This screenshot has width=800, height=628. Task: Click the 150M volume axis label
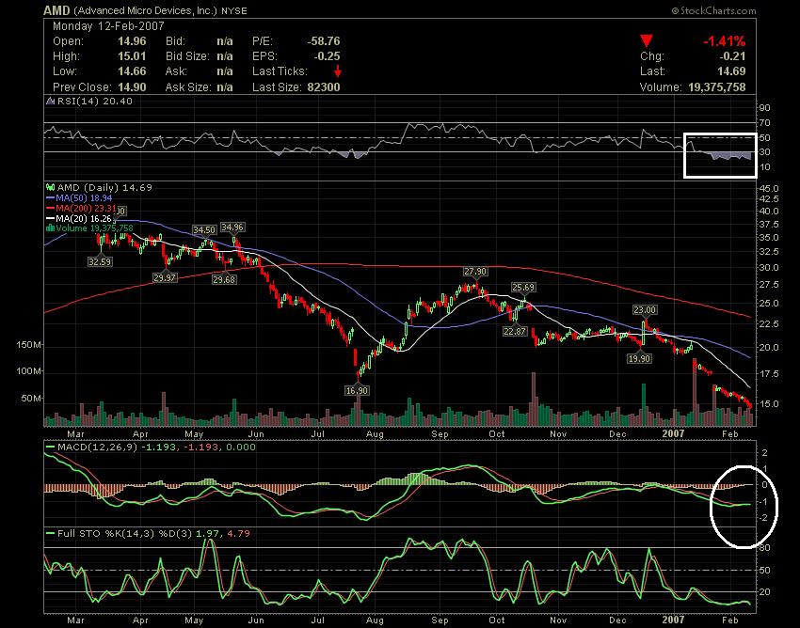(x=29, y=345)
